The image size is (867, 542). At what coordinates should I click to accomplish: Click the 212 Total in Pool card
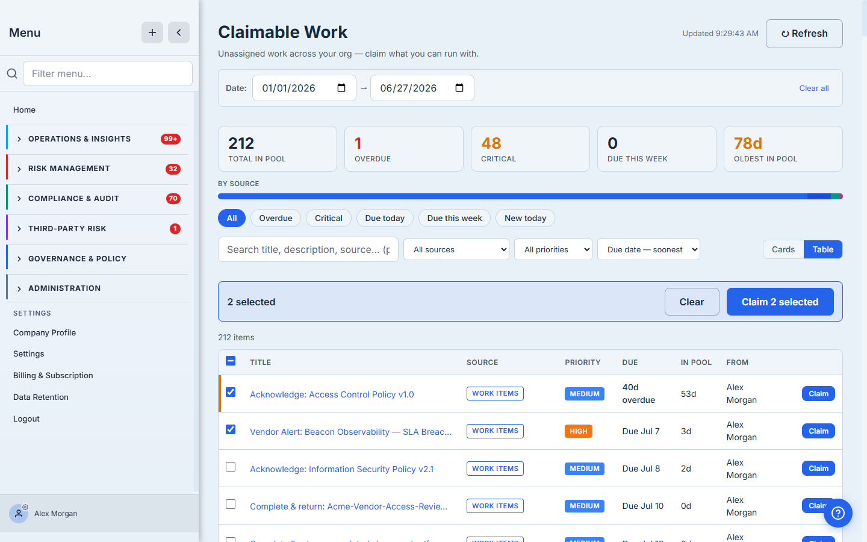(x=278, y=149)
